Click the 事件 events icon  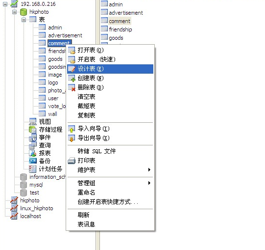(x=33, y=138)
